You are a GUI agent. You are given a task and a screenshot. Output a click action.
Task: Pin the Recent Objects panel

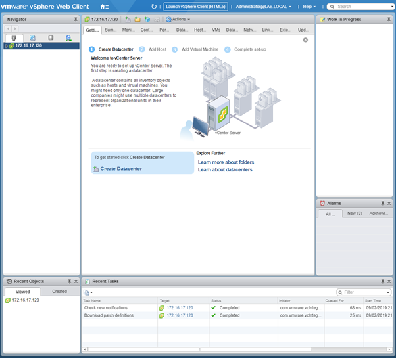[x=70, y=281]
